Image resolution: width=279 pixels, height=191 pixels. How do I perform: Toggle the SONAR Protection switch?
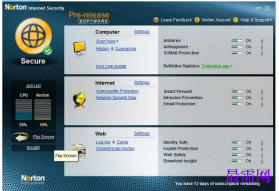click(237, 53)
